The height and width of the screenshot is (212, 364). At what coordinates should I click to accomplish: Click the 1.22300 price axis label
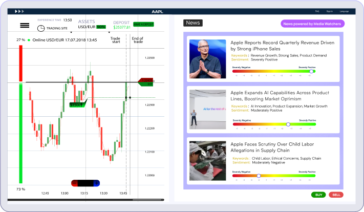[x=149, y=105]
